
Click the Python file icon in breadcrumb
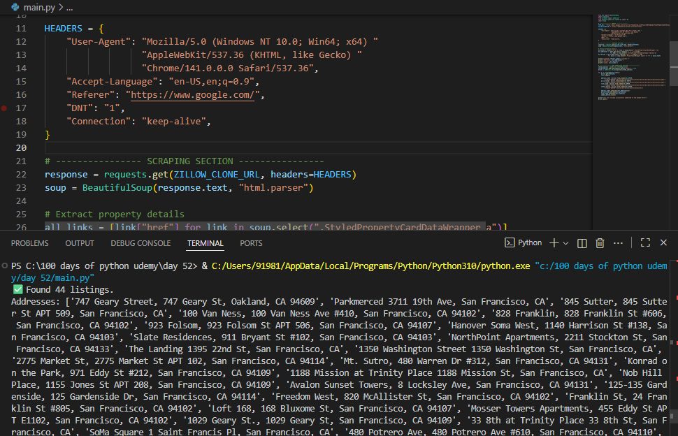point(15,7)
